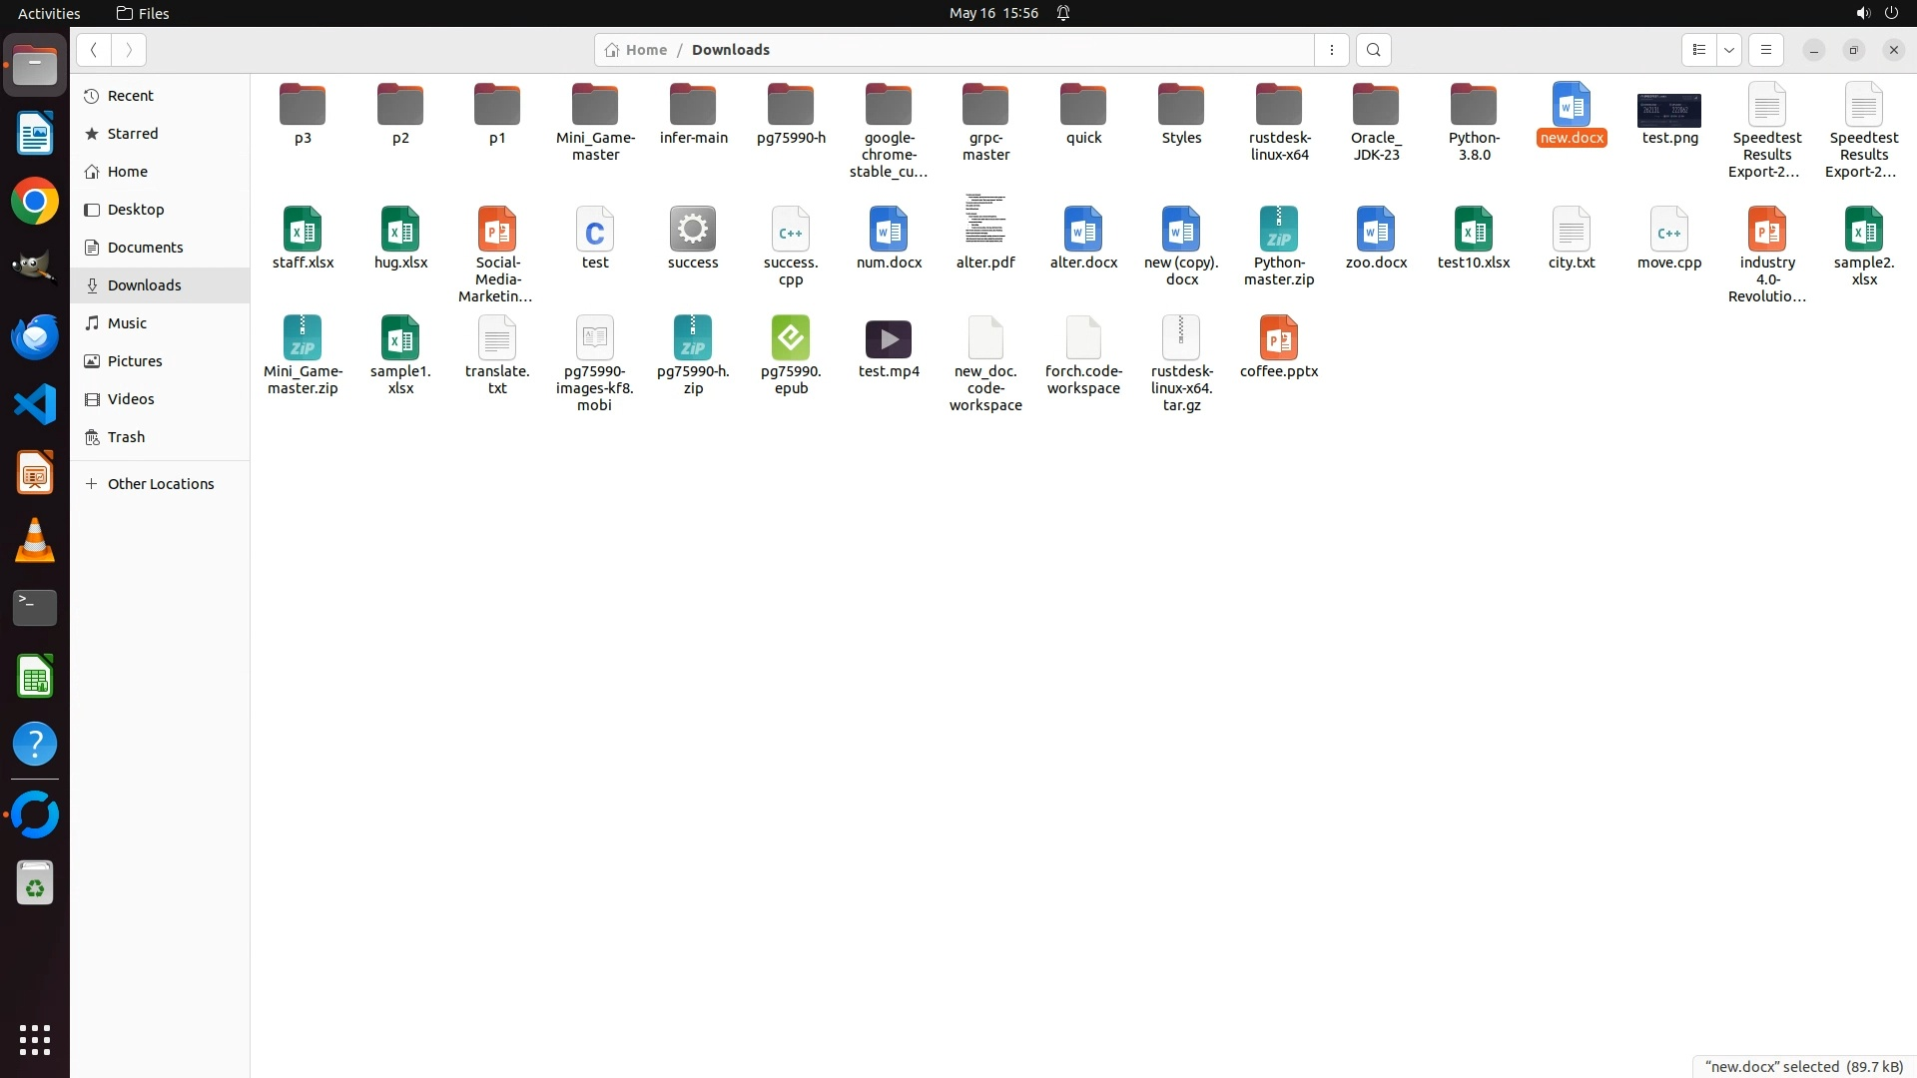The image size is (1917, 1078).
Task: Open Activities overview
Action: point(49,13)
